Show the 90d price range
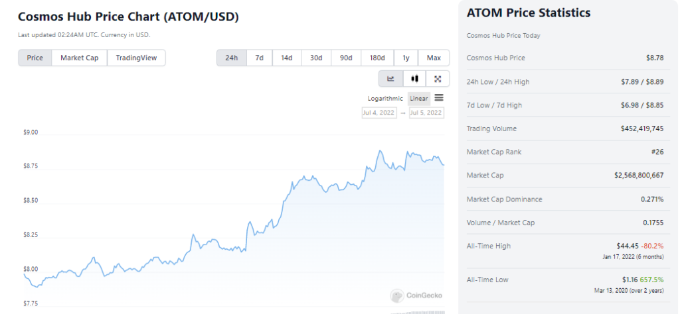The width and height of the screenshot is (680, 314). [346, 58]
